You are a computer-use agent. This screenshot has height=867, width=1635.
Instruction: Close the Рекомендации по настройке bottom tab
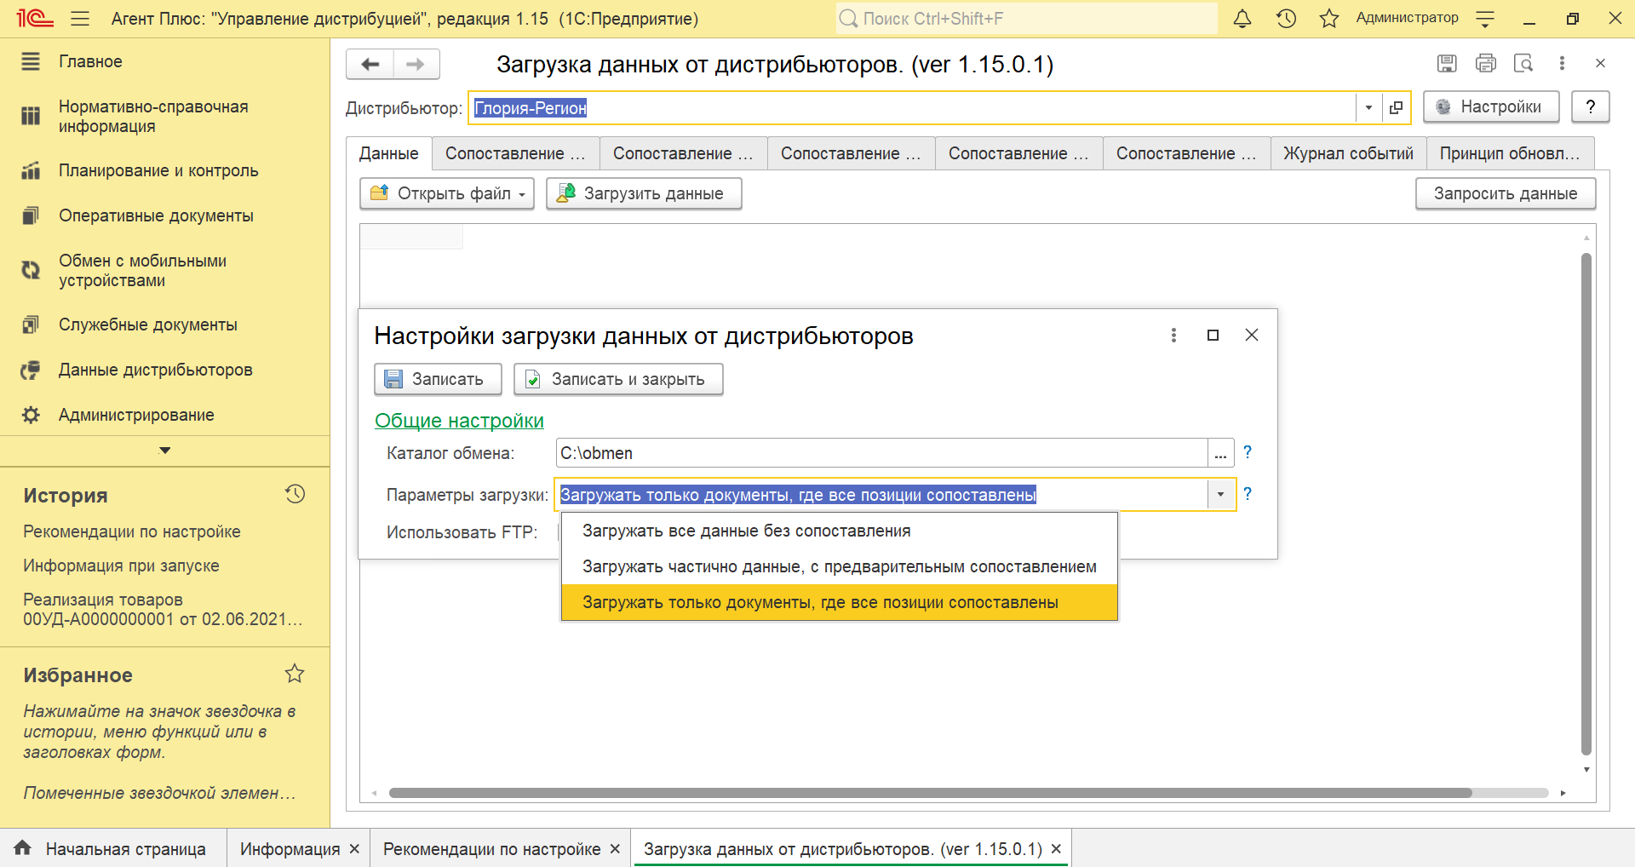pos(615,848)
